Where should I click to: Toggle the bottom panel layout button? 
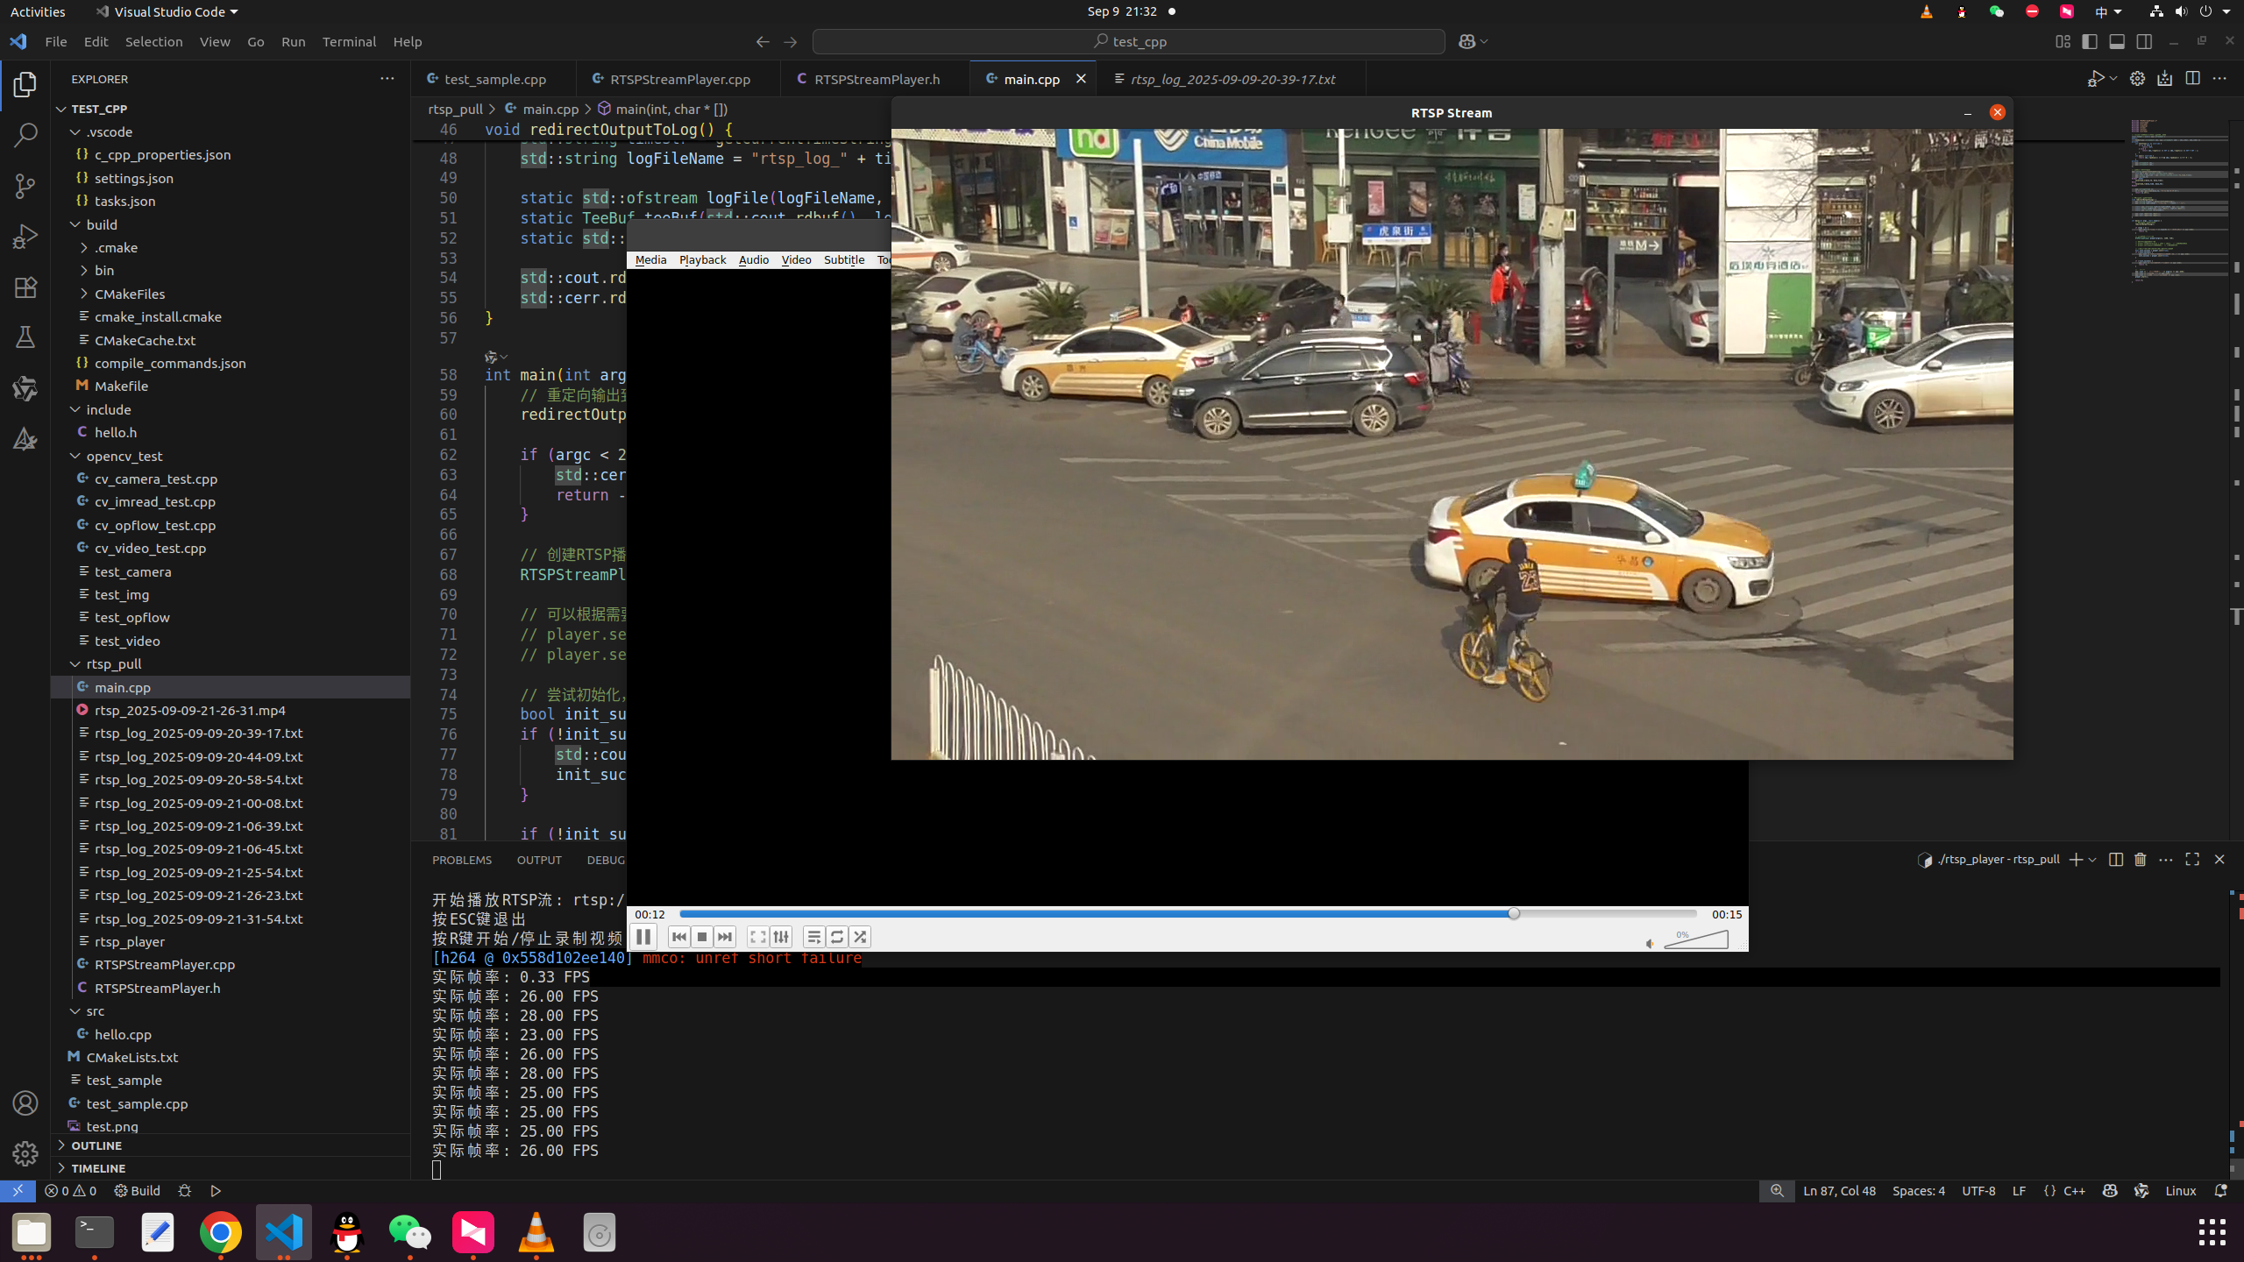2117,41
